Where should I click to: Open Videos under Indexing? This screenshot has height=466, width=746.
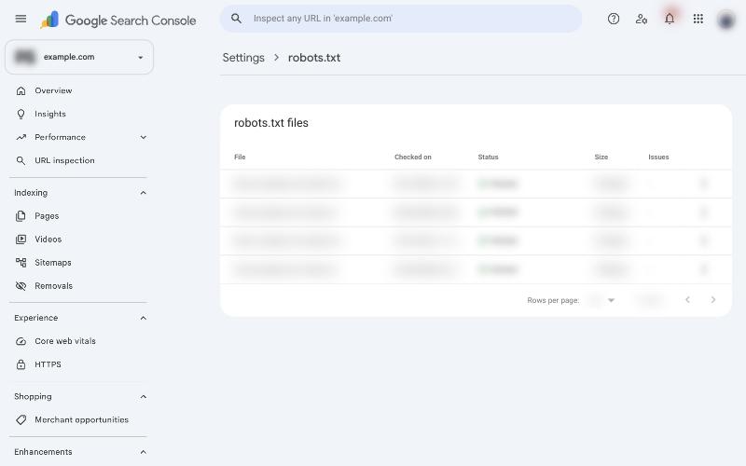[48, 240]
